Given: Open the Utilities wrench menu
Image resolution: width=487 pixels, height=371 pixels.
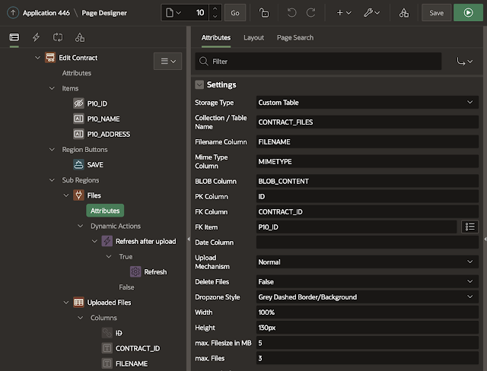Looking at the screenshot, I should click(x=371, y=13).
